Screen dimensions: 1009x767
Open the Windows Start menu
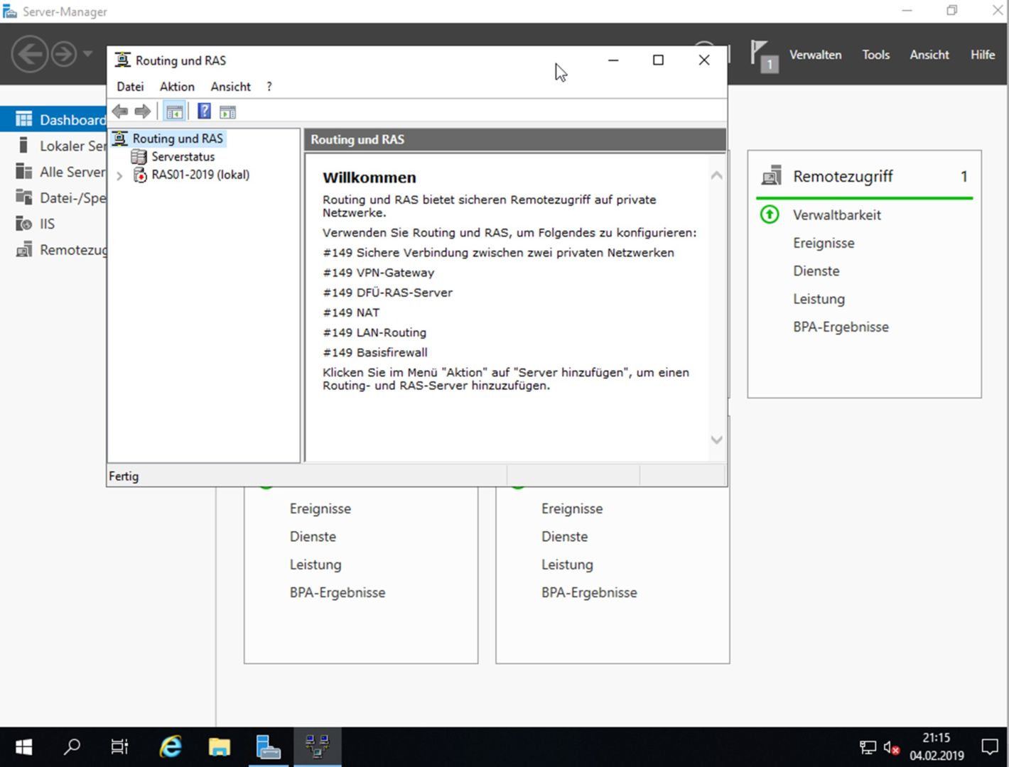(x=23, y=747)
